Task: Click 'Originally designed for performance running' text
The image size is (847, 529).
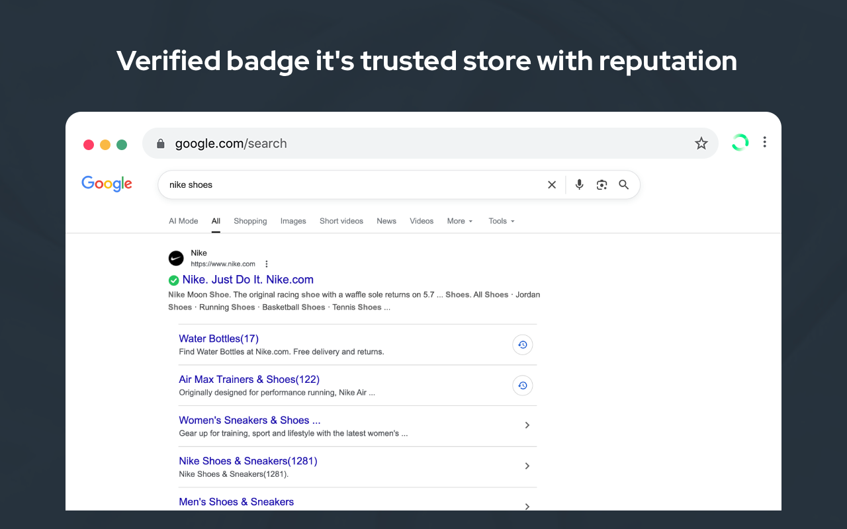Action: tap(277, 393)
